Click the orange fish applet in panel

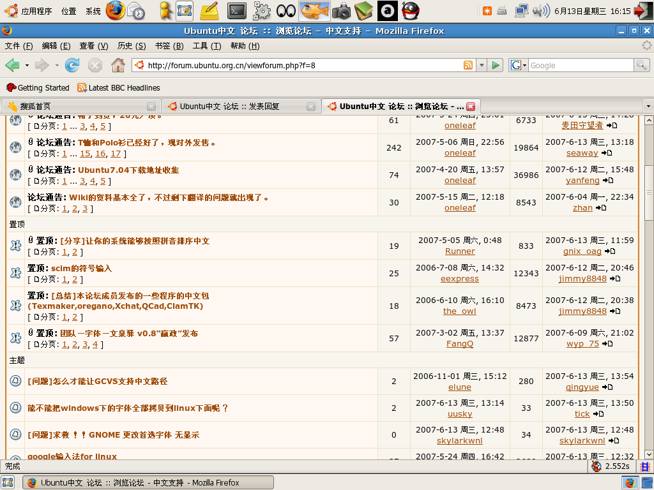(315, 11)
